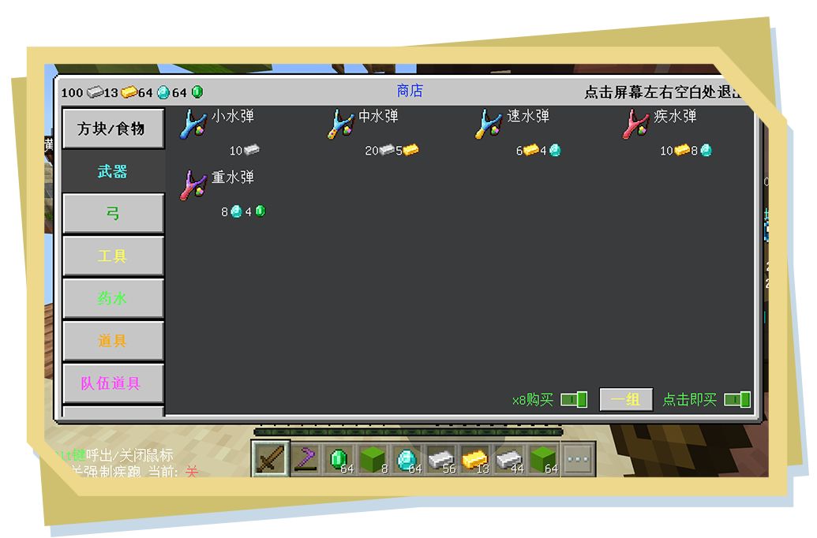Open the 队伍道具 category tab

tap(113, 383)
